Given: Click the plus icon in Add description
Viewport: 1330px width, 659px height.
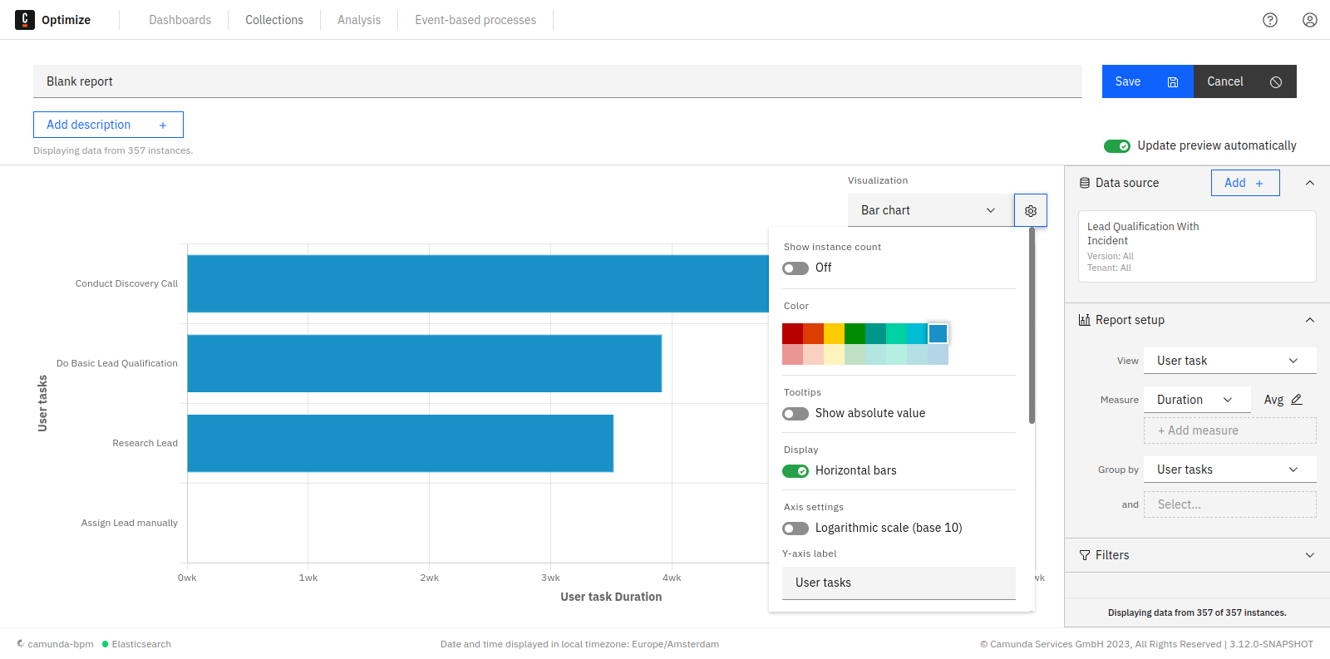Looking at the screenshot, I should (163, 125).
